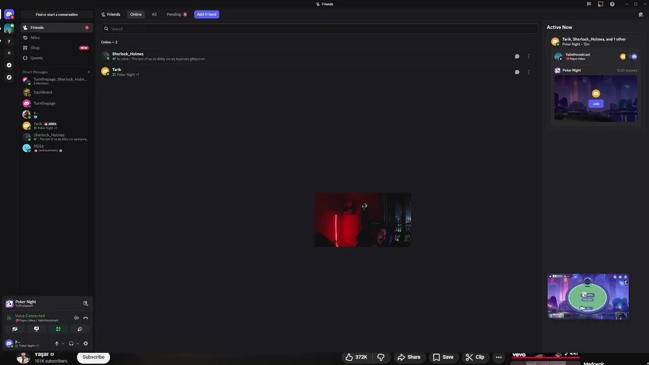Join Poker Night in Active Now
649x365 pixels.
(x=596, y=103)
